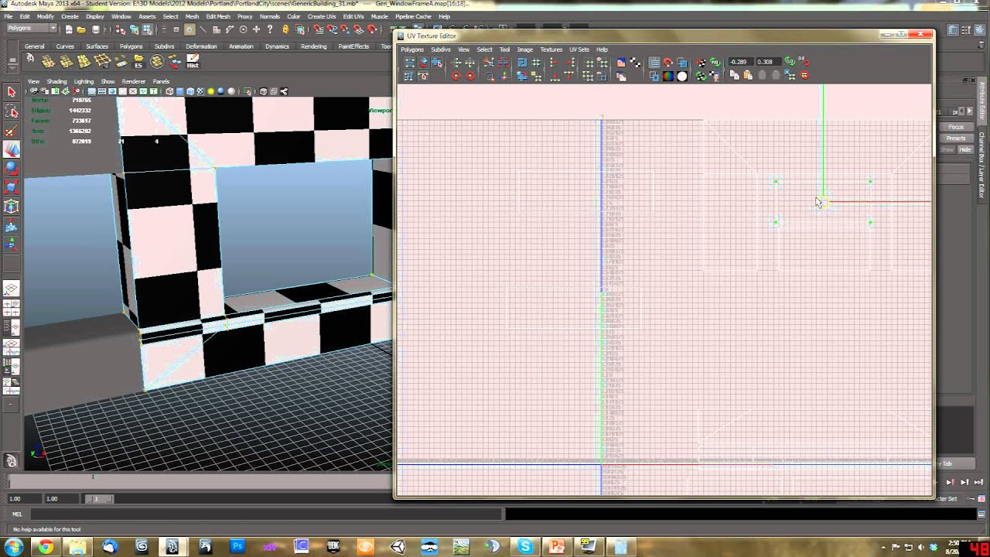The height and width of the screenshot is (557, 990).
Task: Click rotate UVs clockwise red icon
Action: 470,76
